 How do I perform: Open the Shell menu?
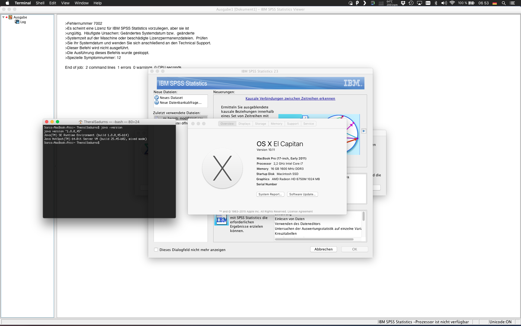[x=40, y=3]
